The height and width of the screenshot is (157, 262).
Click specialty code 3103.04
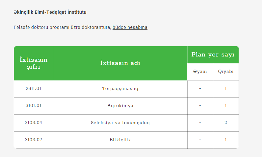pos(34,123)
